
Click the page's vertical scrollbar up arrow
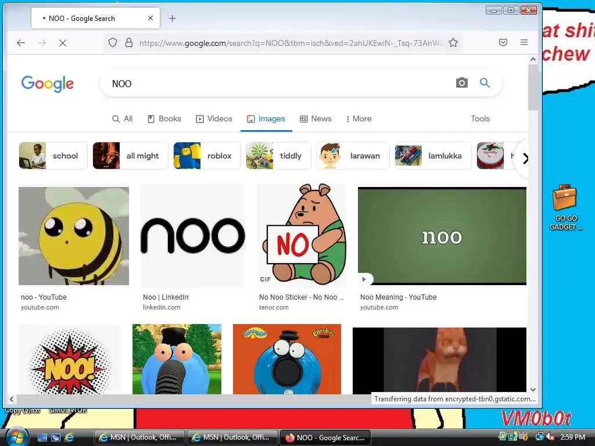533,59
